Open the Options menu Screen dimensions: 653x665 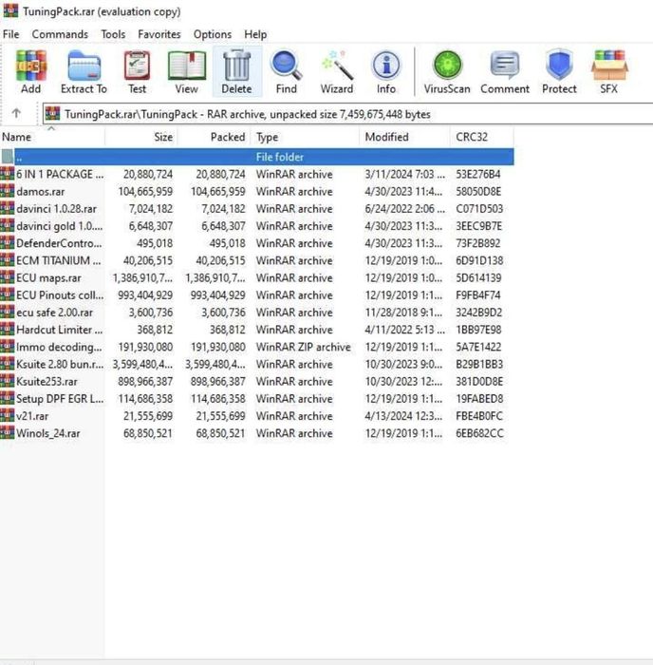tap(213, 34)
